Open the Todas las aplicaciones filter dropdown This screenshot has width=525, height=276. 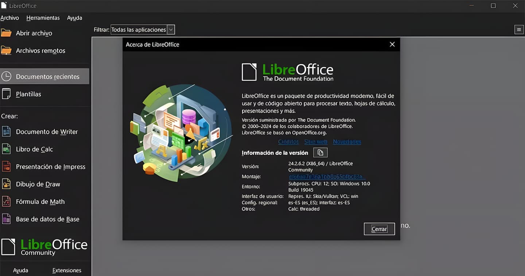coord(143,30)
